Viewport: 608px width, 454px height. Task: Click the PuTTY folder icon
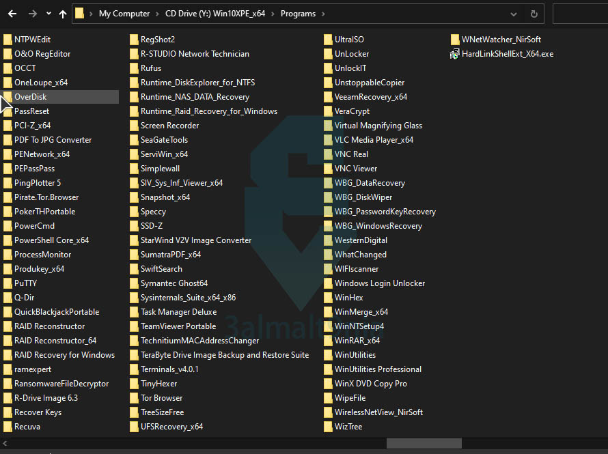click(8, 283)
